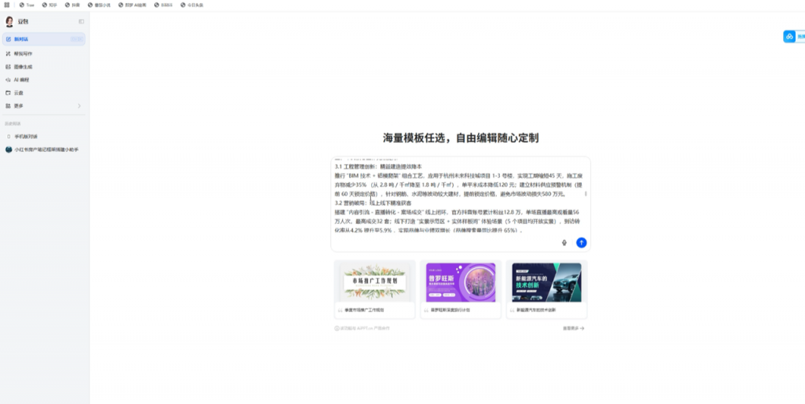Collapse the sidebar with the panel icon

[81, 21]
